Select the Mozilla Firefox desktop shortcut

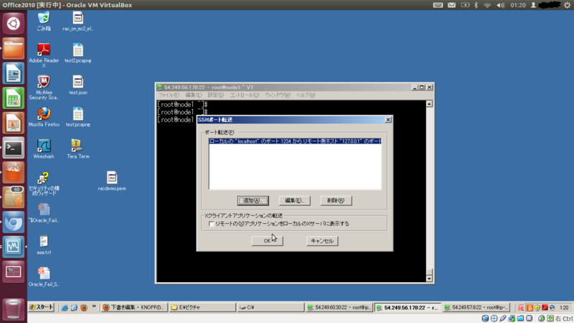tap(44, 117)
